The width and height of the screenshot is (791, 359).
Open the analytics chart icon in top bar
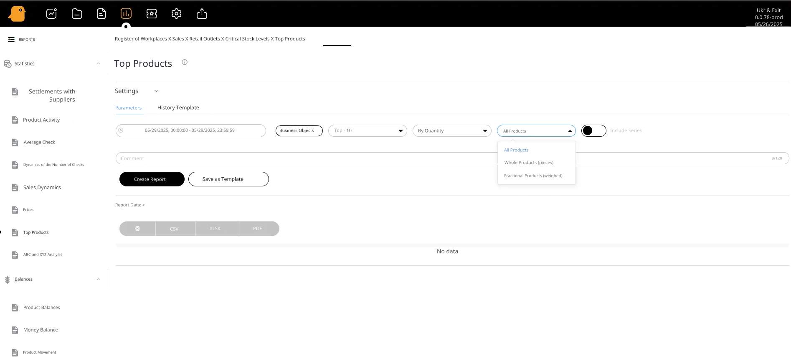(51, 14)
